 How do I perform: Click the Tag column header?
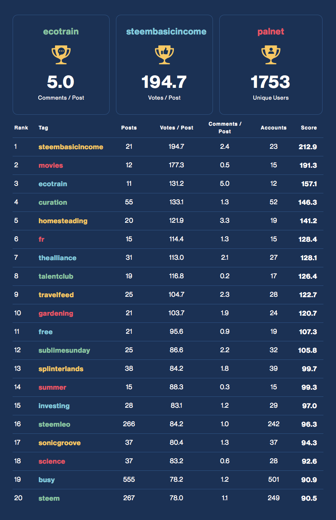[x=43, y=128]
